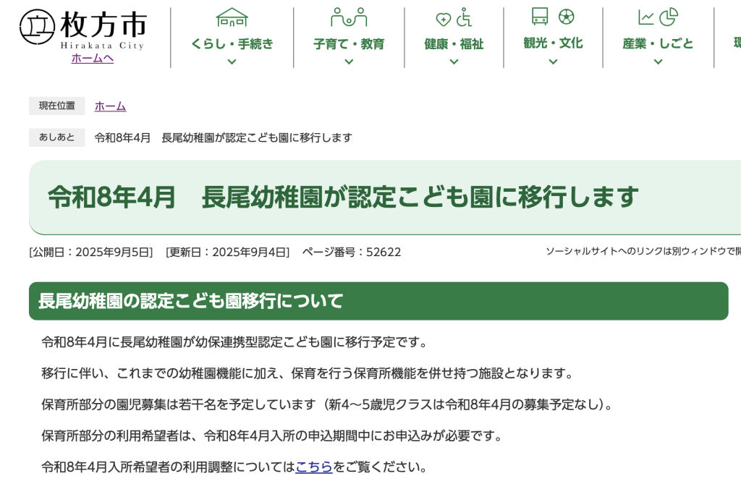Open the 子育て・教育 menu label
This screenshot has height=492, width=741.
348,44
